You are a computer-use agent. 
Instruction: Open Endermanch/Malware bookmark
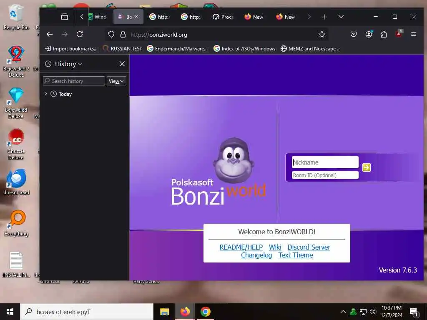point(177,49)
